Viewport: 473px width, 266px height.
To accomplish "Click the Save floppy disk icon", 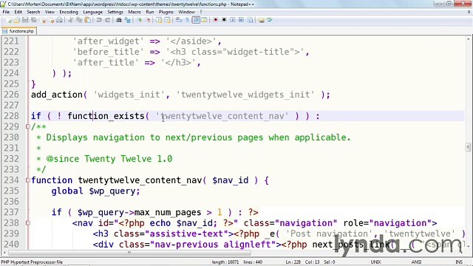I will tap(25, 20).
